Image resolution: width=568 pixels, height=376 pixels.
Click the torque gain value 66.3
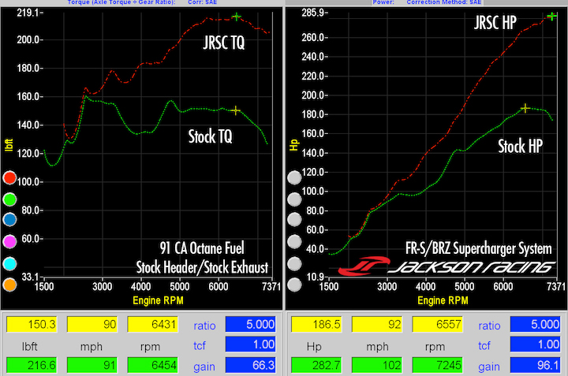pyautogui.click(x=251, y=365)
